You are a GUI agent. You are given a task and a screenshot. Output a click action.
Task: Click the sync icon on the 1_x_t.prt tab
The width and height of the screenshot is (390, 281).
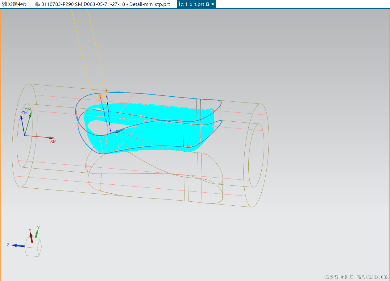[182, 4]
